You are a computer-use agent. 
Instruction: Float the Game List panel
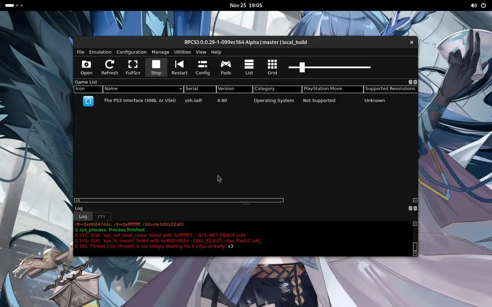click(410, 82)
